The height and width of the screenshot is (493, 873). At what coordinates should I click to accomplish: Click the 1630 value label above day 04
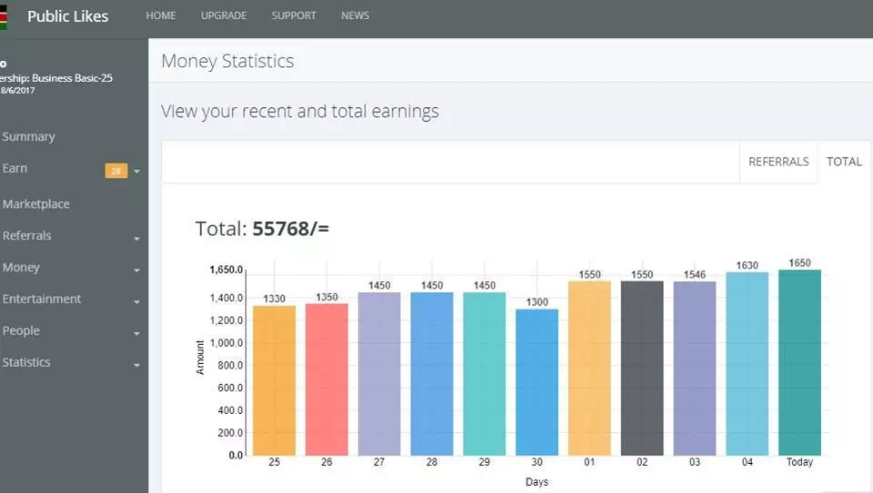[x=748, y=266]
